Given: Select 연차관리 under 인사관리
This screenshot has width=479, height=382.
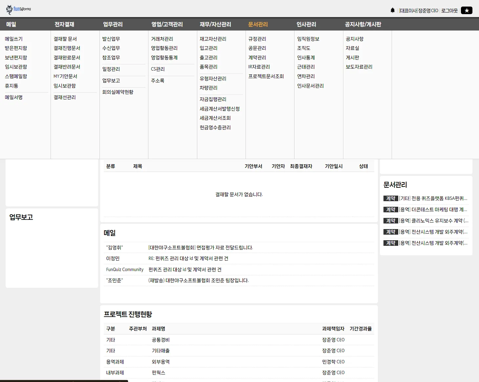Looking at the screenshot, I should pos(305,76).
